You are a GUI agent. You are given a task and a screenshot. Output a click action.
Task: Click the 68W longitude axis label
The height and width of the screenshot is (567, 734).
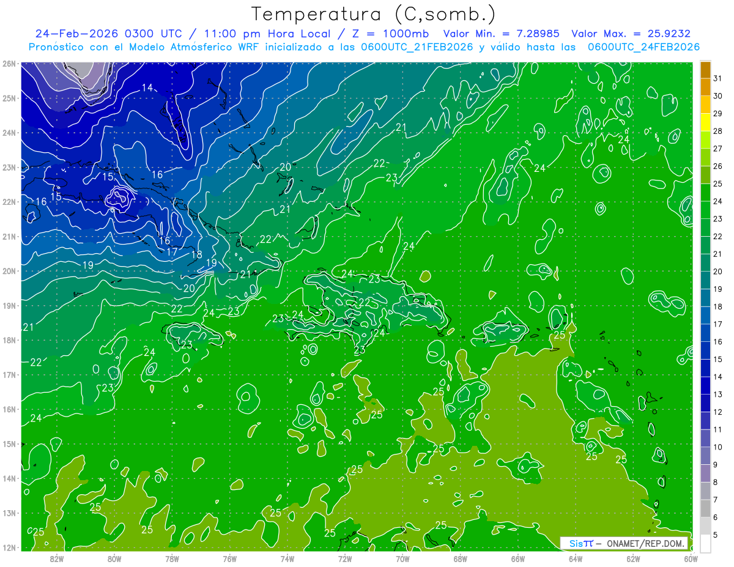tap(460, 558)
